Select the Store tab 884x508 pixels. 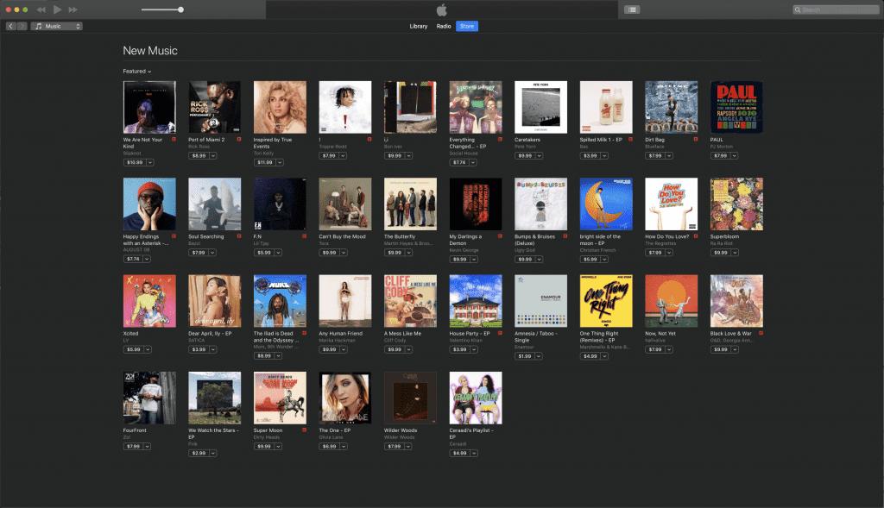467,26
